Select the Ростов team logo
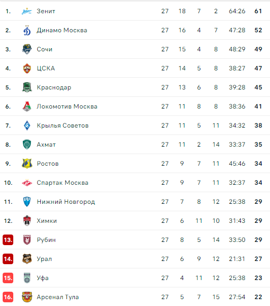Screen dimensions: 270x306 tap(27, 164)
